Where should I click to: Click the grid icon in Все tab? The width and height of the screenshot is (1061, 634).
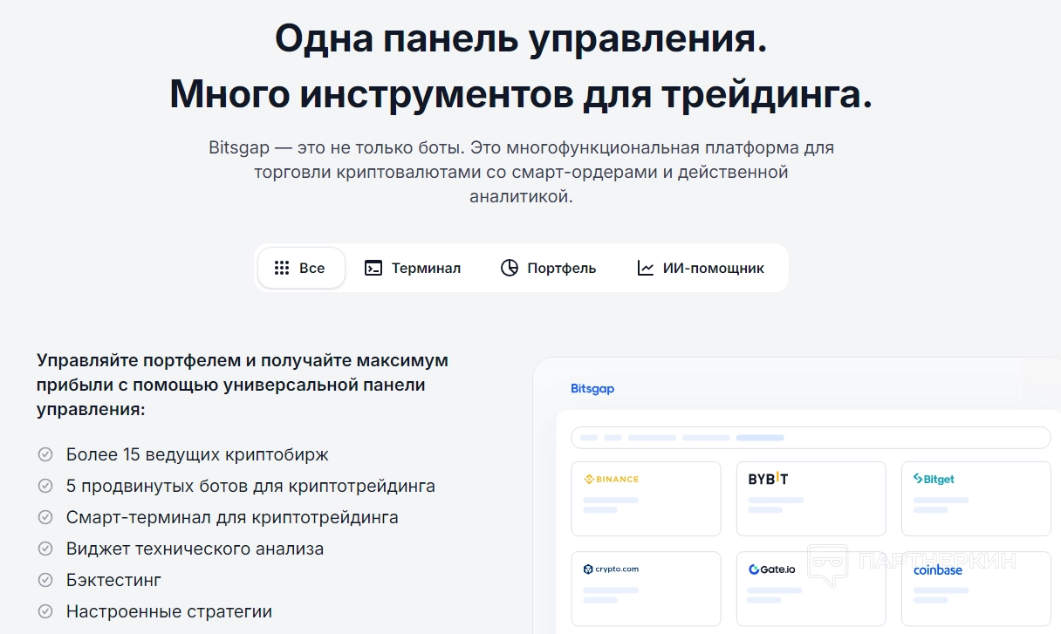[x=282, y=268]
